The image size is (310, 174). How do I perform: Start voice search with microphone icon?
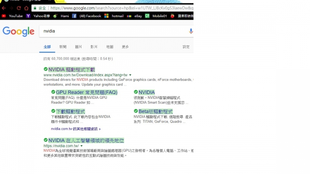(191, 31)
